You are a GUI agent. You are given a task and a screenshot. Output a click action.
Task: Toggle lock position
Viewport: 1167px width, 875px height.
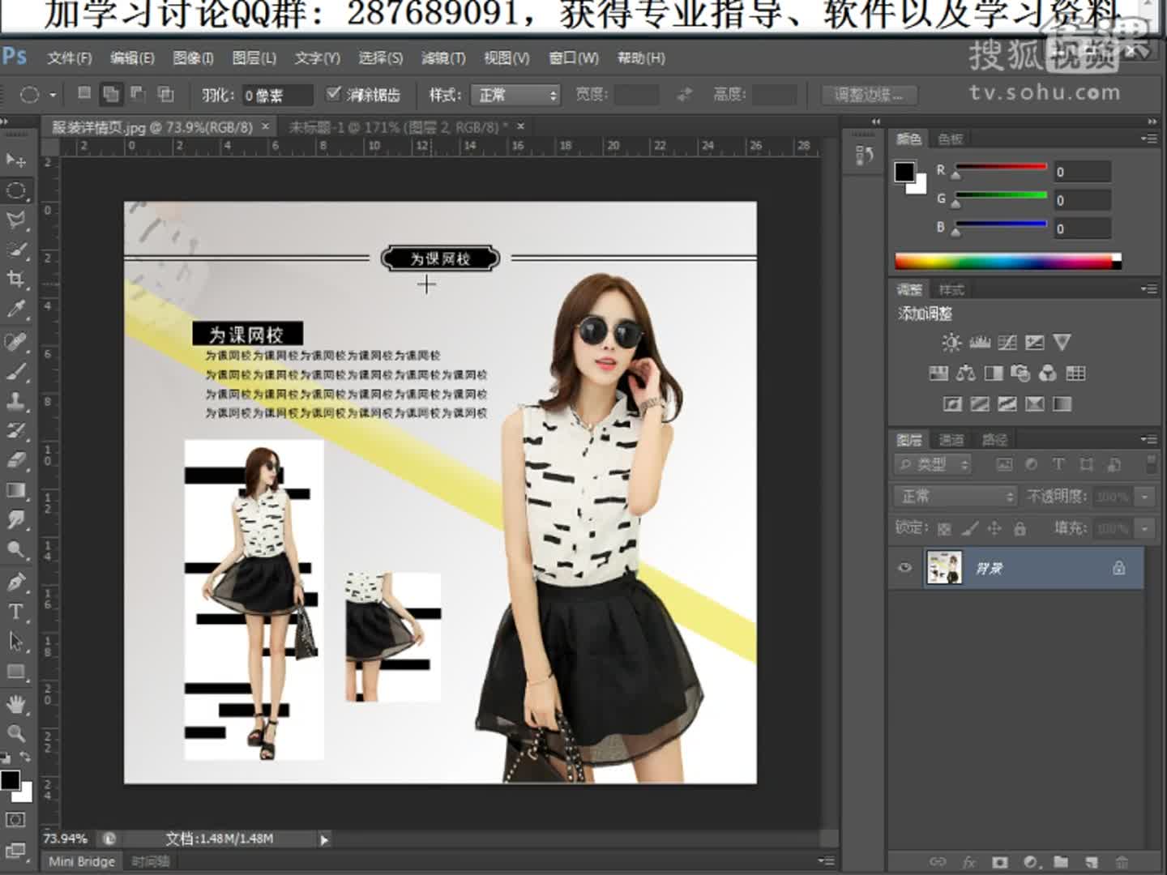[x=994, y=529]
